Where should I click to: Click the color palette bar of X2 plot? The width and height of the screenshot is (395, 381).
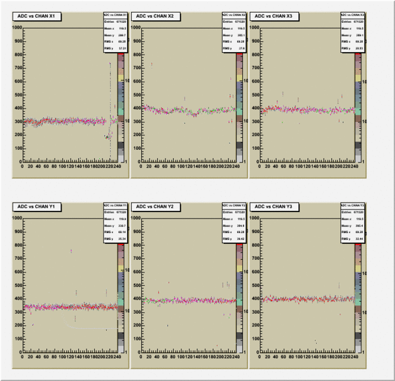pos(240,108)
